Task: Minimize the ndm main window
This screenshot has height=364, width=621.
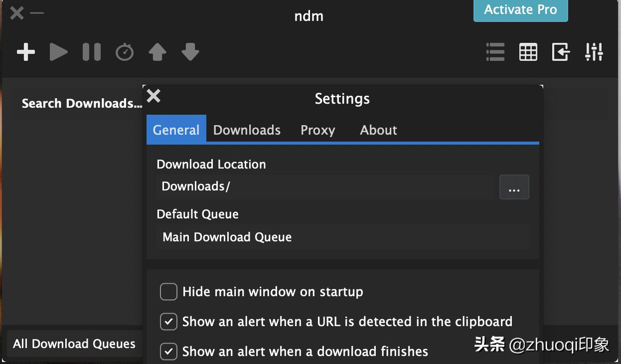Action: point(37,13)
